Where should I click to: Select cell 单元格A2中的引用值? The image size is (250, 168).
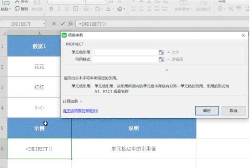click(134, 149)
